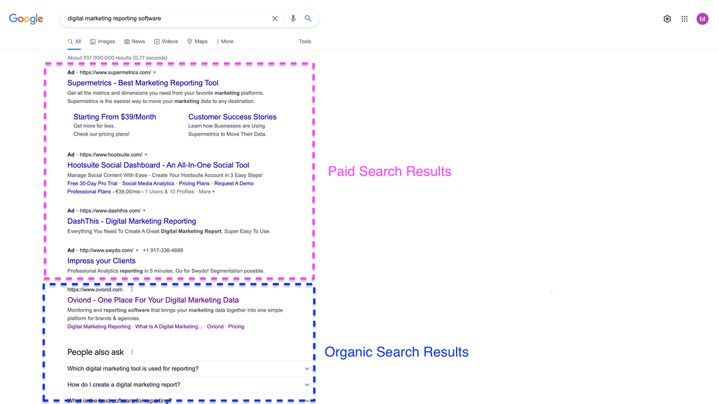Clear the search query with X icon
This screenshot has width=719, height=404.
click(x=275, y=19)
